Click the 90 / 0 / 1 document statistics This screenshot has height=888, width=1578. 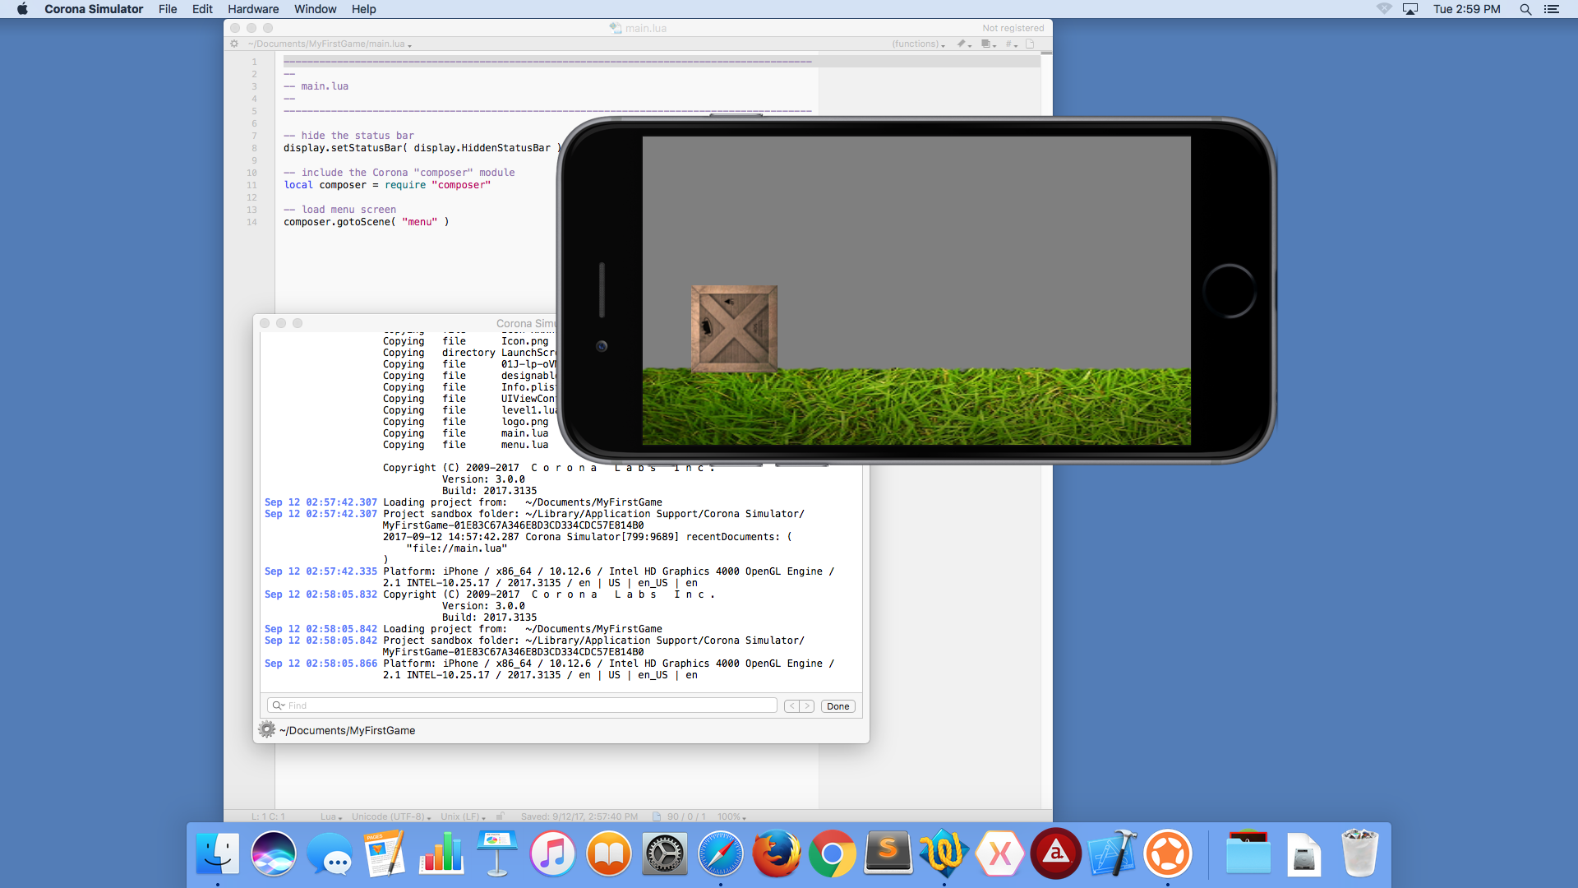[686, 816]
